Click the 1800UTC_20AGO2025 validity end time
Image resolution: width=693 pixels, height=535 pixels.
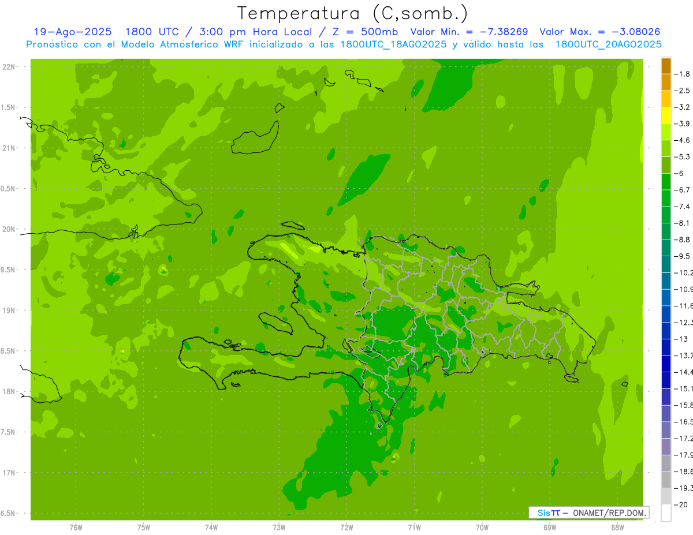[608, 44]
